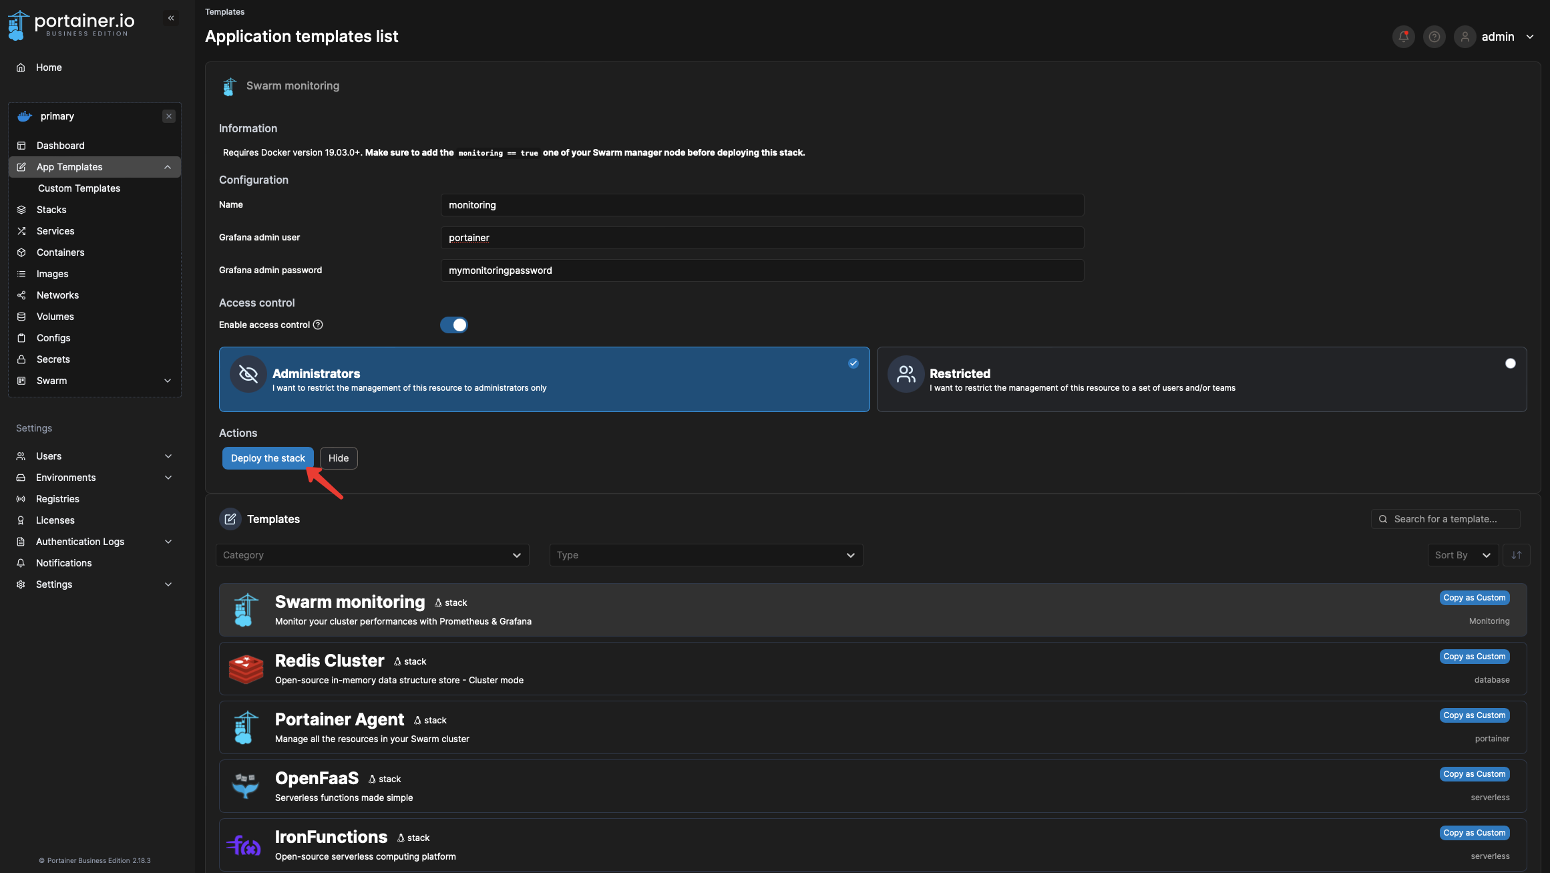Click the Grafana admin password field
1550x873 pixels.
[x=762, y=271]
